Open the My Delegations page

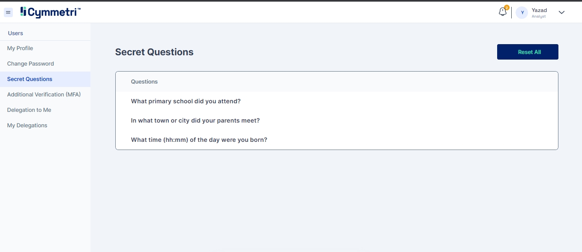27,126
